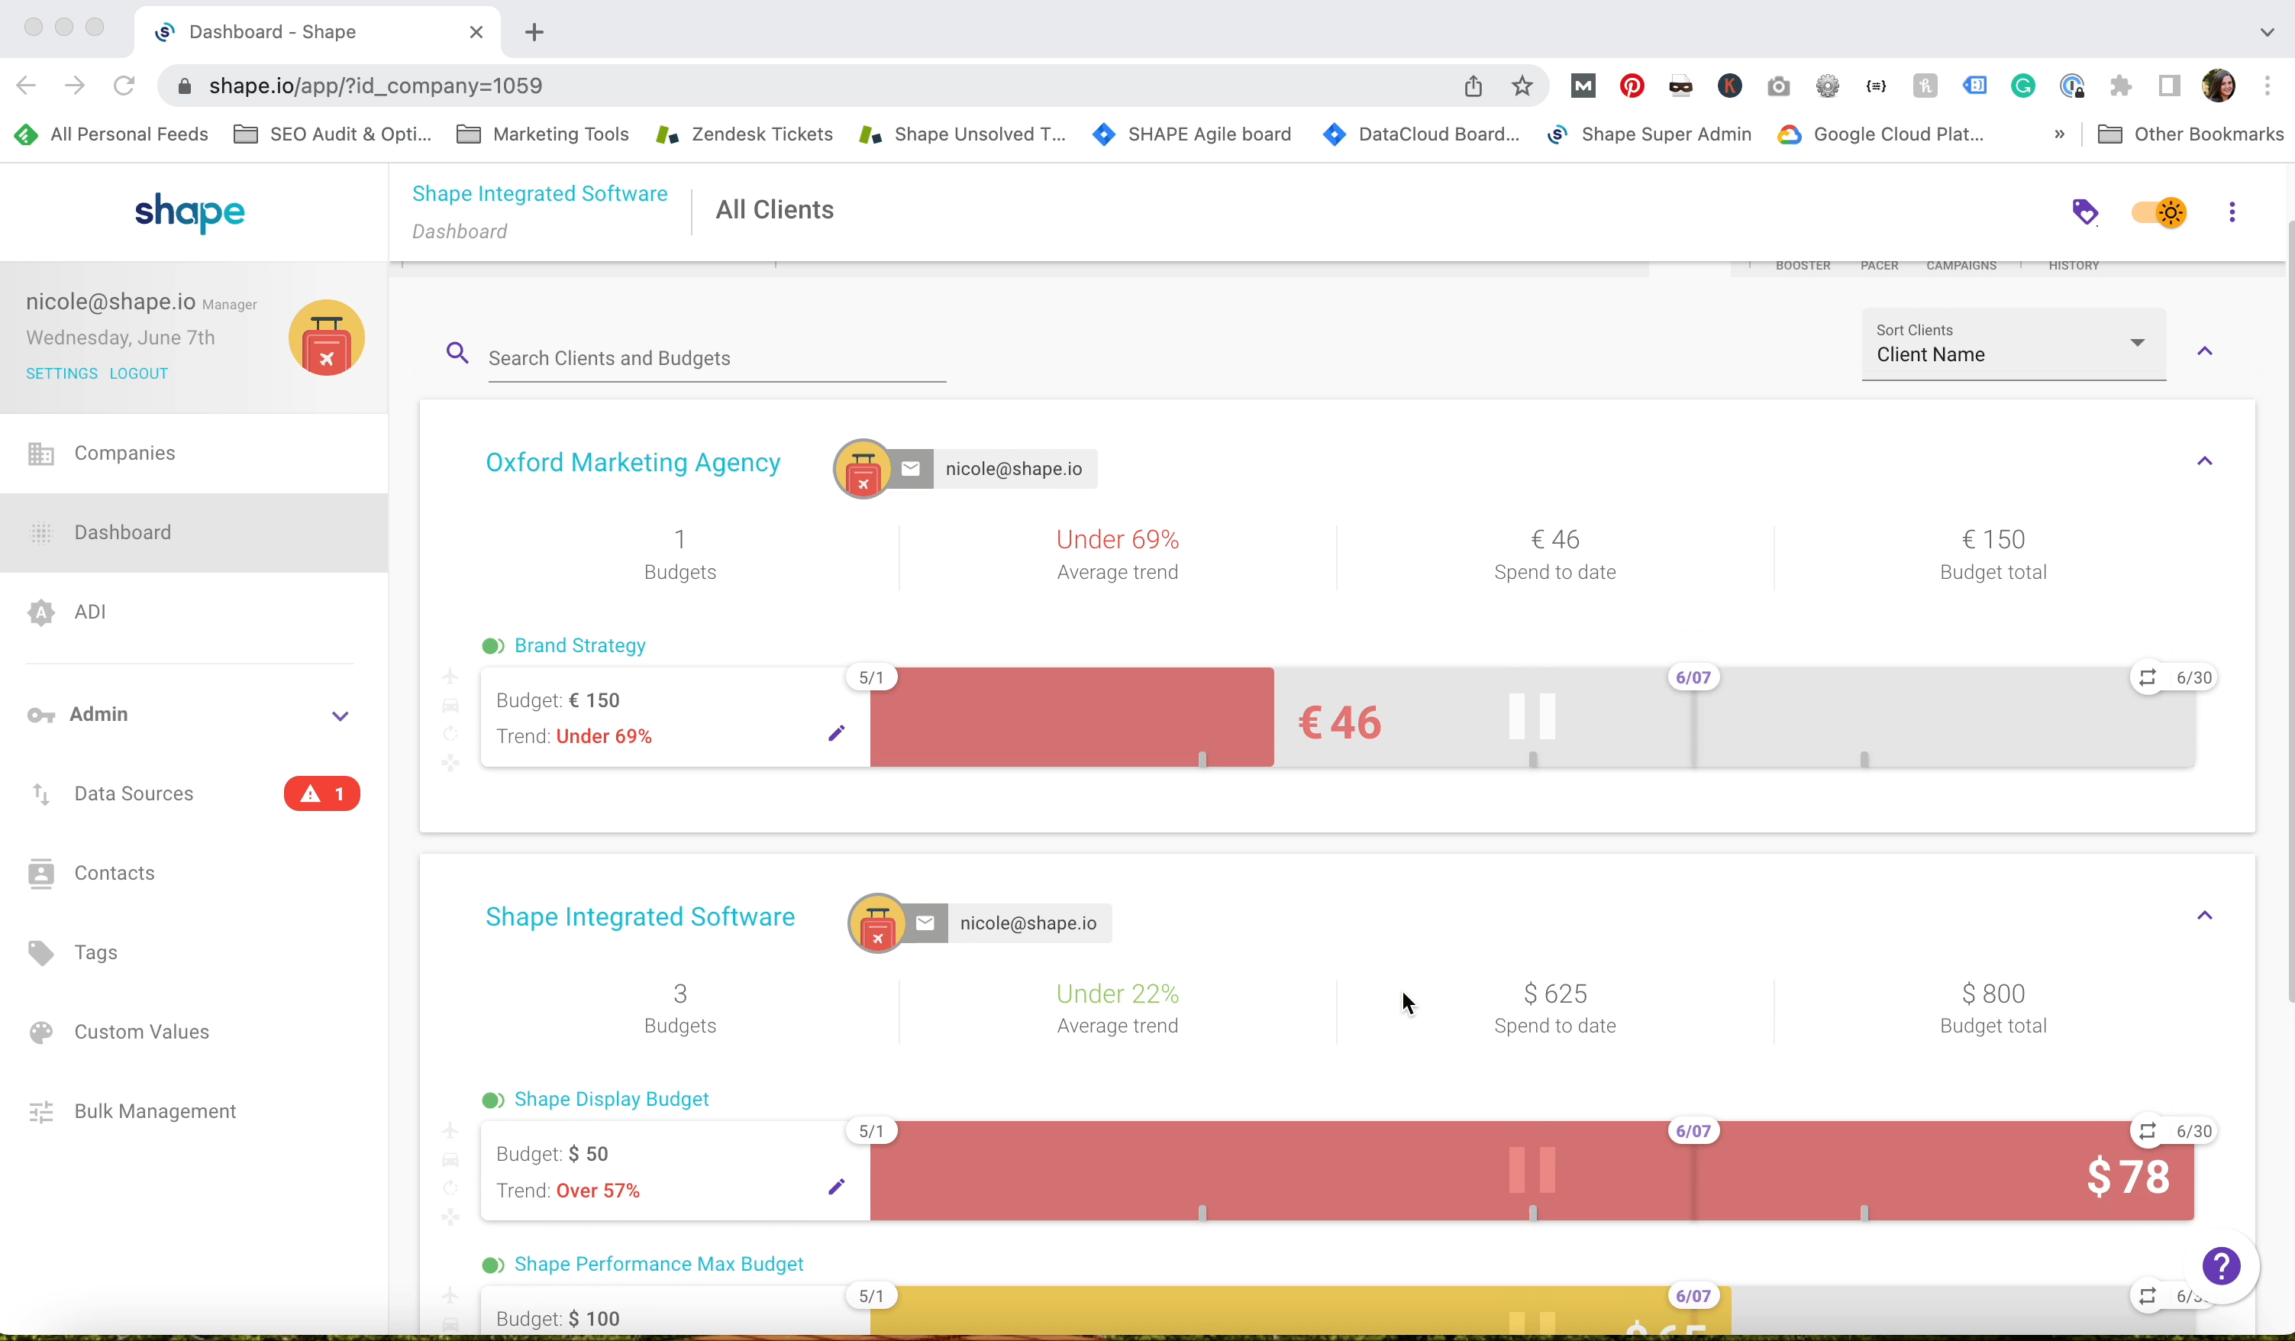
Task: Open Dashboard in the sidebar
Action: [x=194, y=532]
